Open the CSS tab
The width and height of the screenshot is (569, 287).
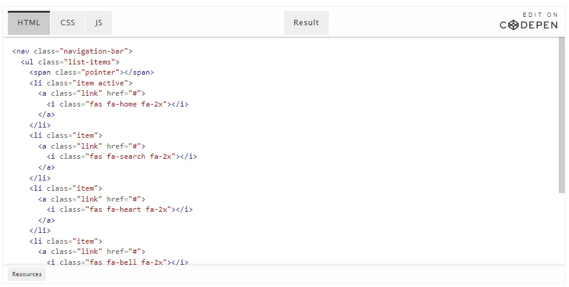[67, 23]
